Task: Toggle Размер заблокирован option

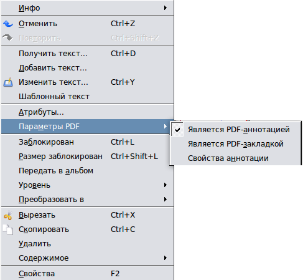Action: coord(87,157)
